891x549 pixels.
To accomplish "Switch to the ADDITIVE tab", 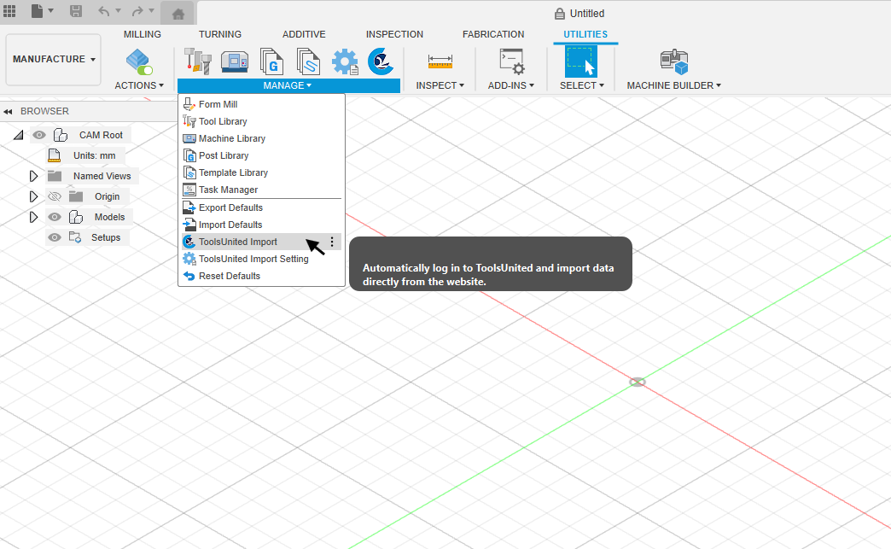I will [304, 34].
